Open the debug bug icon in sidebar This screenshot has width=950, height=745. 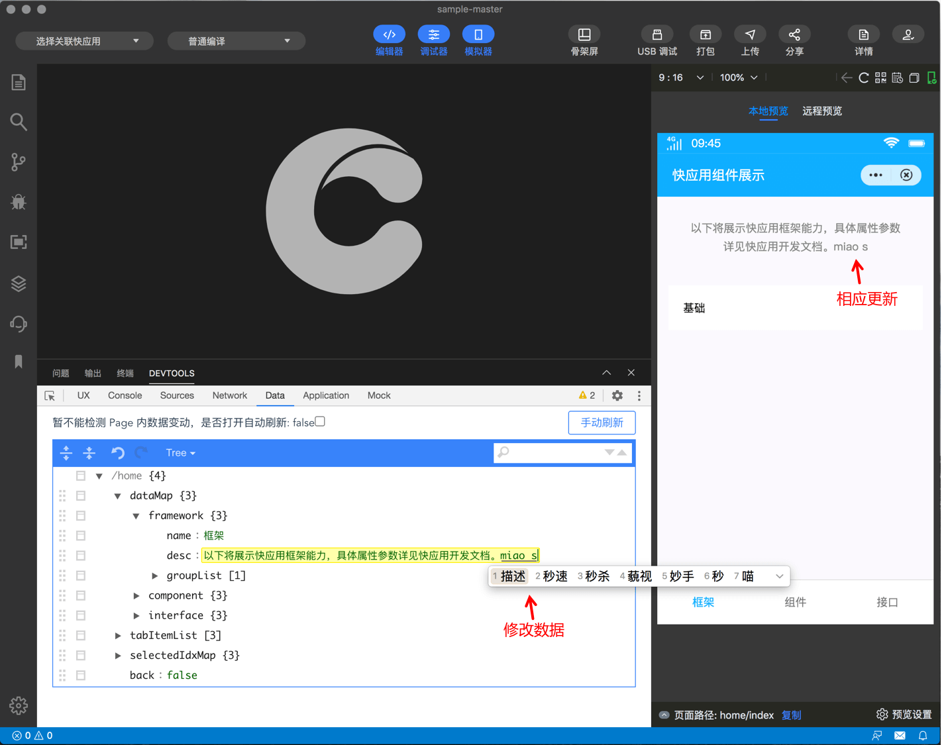coord(19,202)
